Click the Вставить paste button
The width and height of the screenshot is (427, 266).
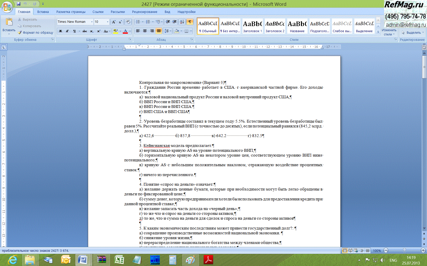9,26
